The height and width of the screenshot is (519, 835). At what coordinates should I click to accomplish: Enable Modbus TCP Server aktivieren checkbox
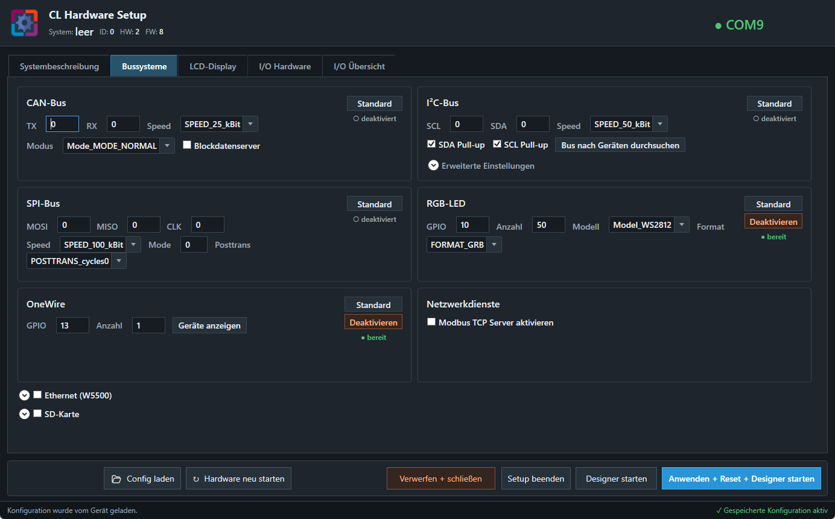pos(431,322)
